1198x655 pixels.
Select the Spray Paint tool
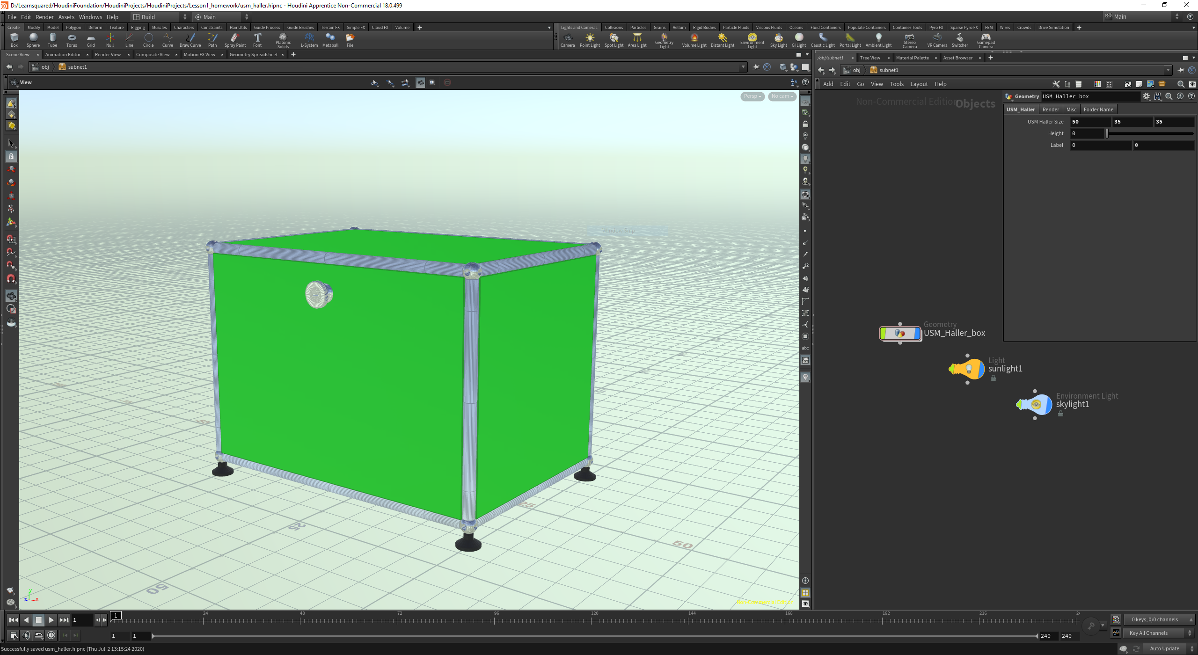tap(235, 40)
